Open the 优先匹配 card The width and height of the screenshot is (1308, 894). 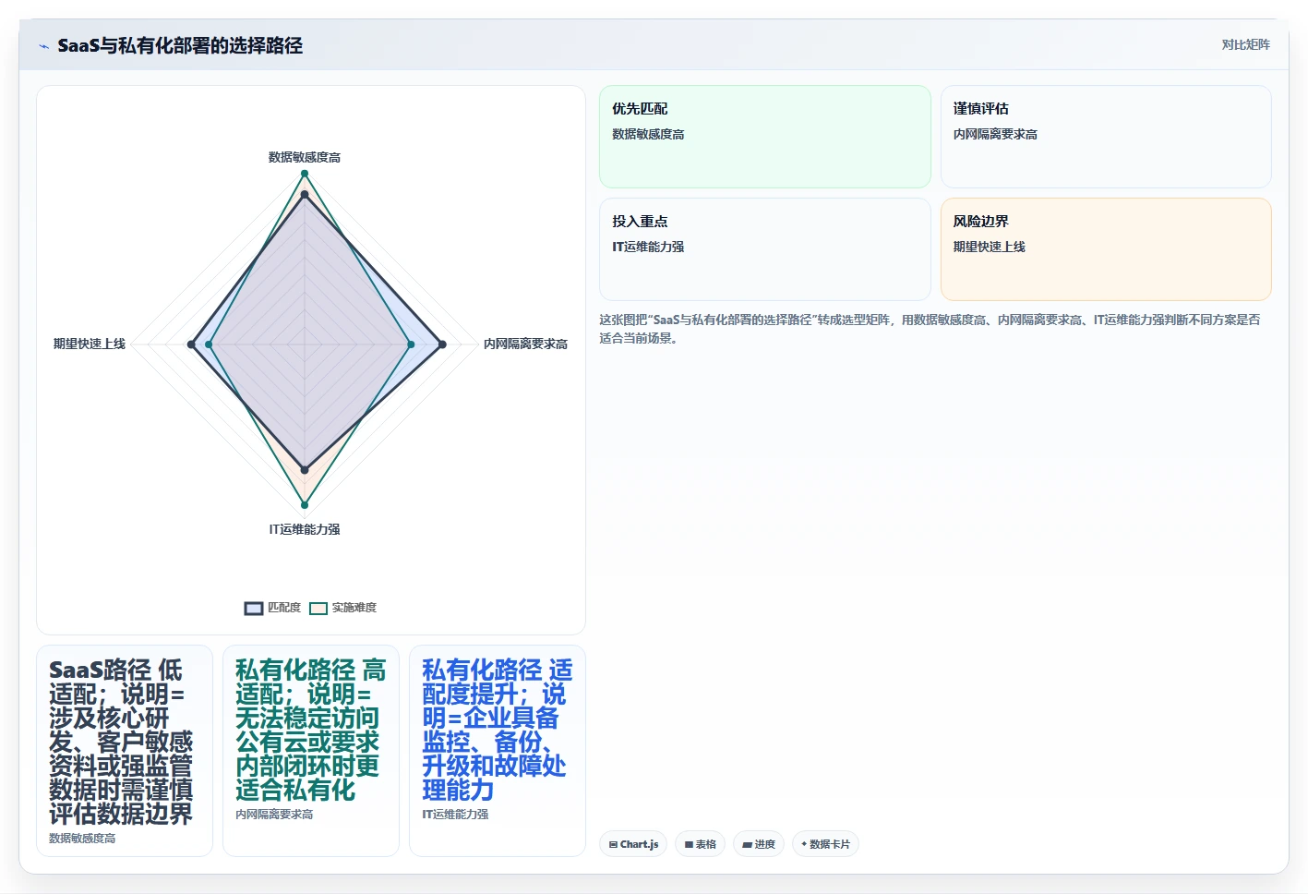(765, 137)
